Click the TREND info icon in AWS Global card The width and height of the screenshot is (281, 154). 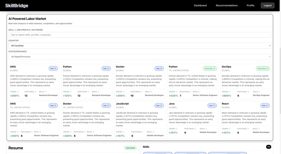[17, 92]
